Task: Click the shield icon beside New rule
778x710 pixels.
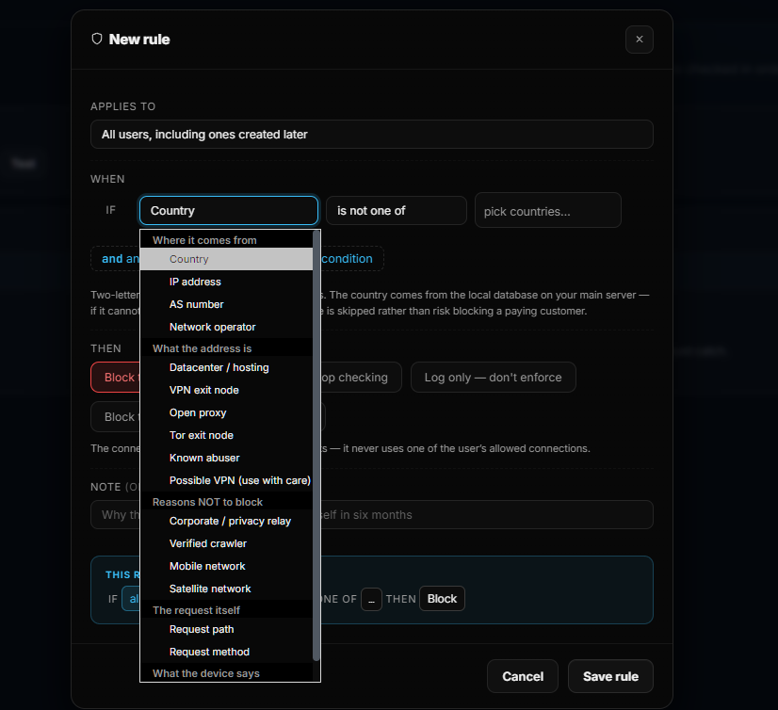Action: pyautogui.click(x=97, y=39)
